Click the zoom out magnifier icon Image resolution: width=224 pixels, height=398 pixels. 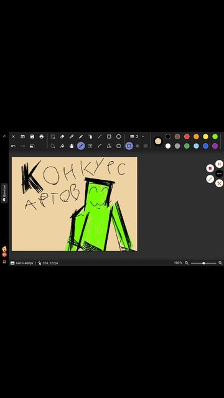[x=187, y=263]
